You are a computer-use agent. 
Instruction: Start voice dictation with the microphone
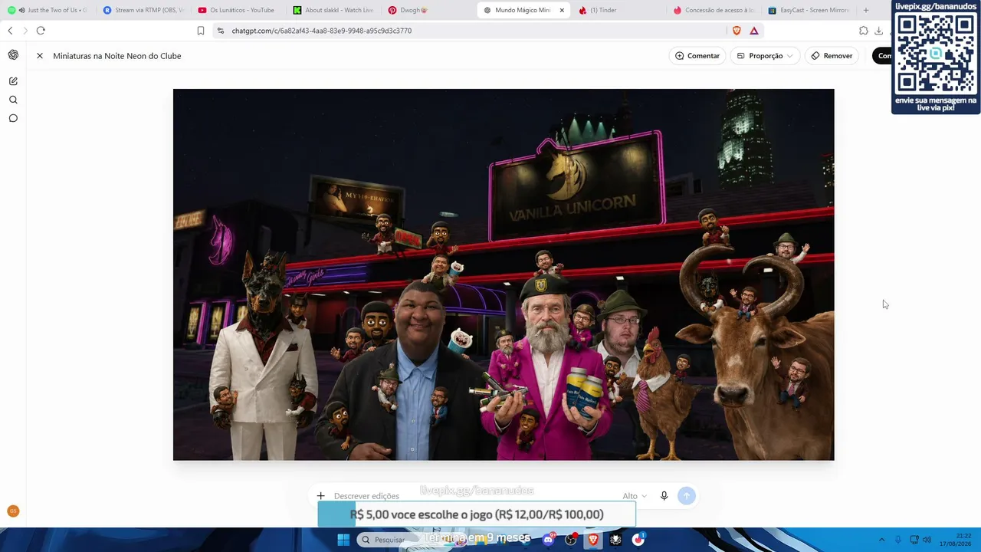664,496
